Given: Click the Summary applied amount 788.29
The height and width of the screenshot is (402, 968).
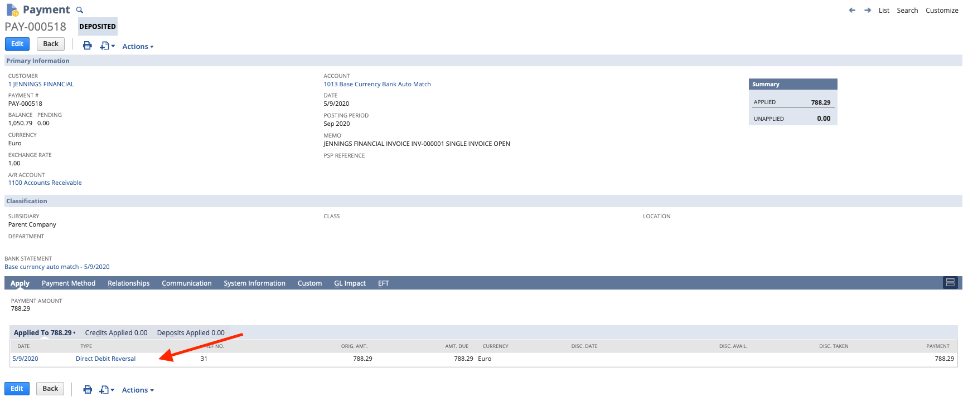Looking at the screenshot, I should (x=821, y=102).
